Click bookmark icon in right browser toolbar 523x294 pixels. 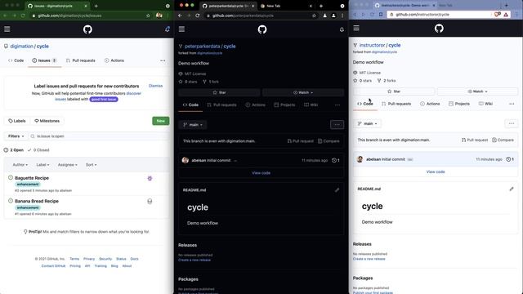point(381,15)
